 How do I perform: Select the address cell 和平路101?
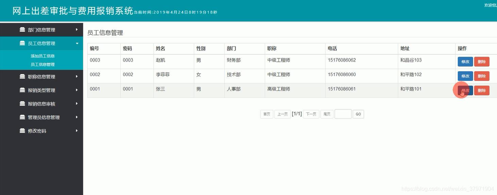click(411, 89)
